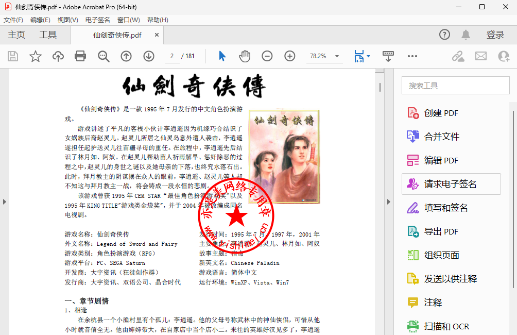Click the 一、章节剧情 heading text

point(87,301)
